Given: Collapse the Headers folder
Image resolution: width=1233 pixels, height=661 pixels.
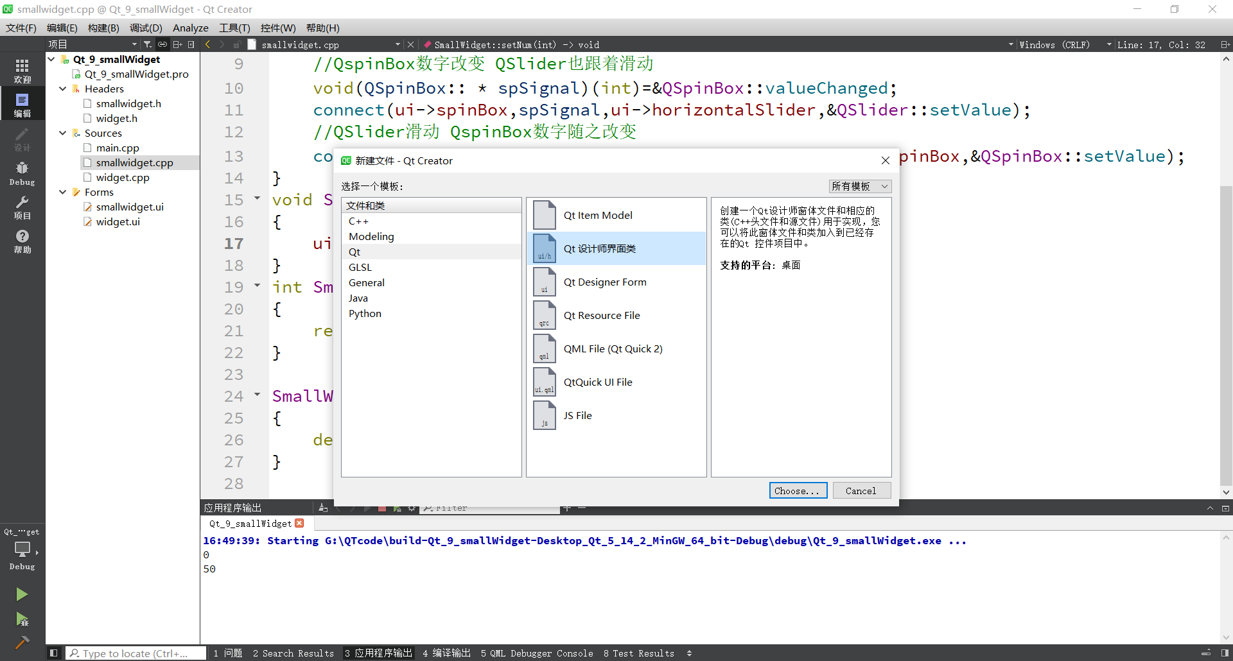Looking at the screenshot, I should pos(63,89).
